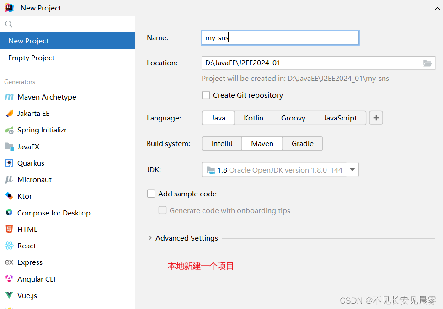Click the Quarkus logo icon
This screenshot has width=443, height=309.
[9, 163]
